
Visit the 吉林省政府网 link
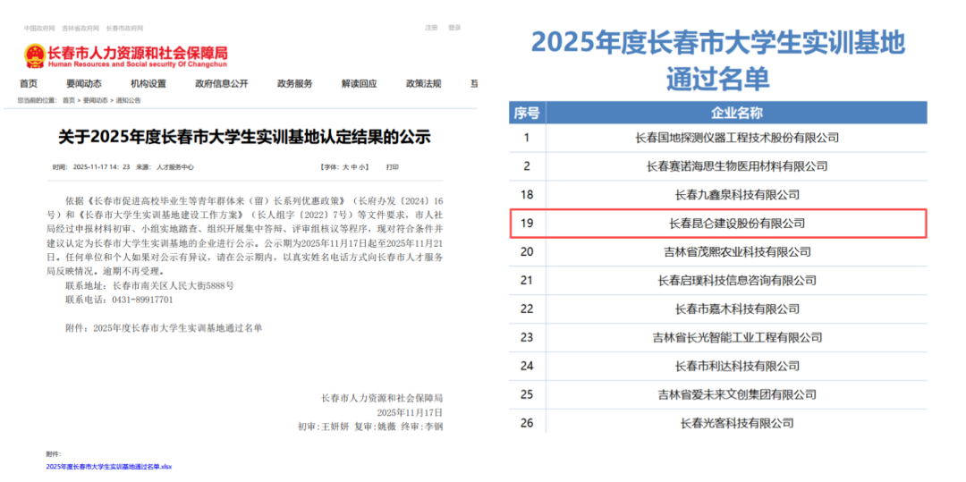[x=80, y=28]
